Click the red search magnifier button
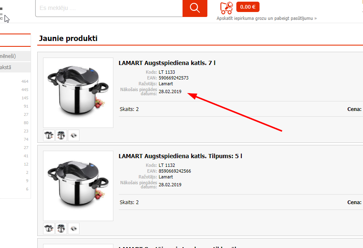 [195, 8]
